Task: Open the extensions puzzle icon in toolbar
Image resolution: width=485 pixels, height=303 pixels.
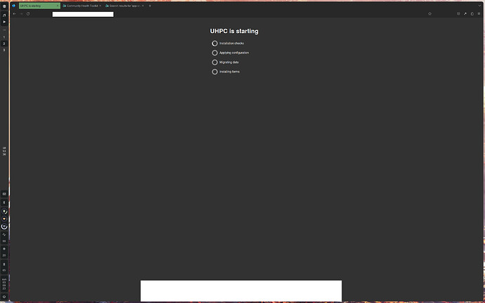Action: point(472,13)
